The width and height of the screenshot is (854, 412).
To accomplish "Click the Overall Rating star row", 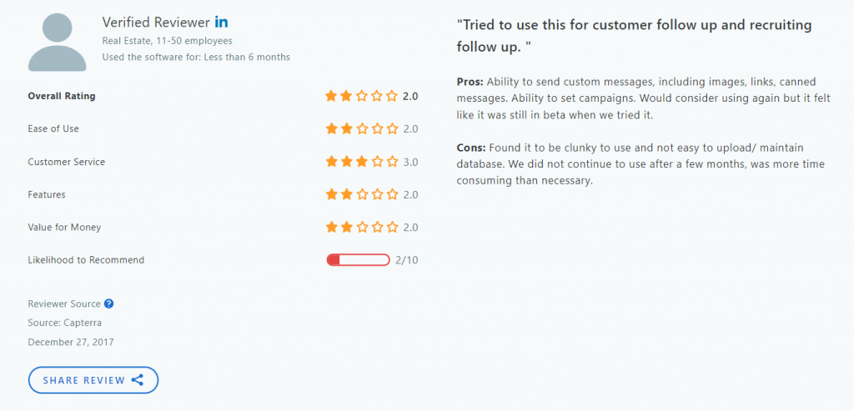I will click(x=362, y=97).
